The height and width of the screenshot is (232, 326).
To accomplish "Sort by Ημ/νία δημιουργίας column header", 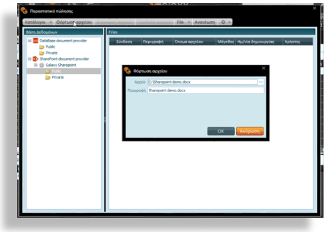I will coord(259,42).
